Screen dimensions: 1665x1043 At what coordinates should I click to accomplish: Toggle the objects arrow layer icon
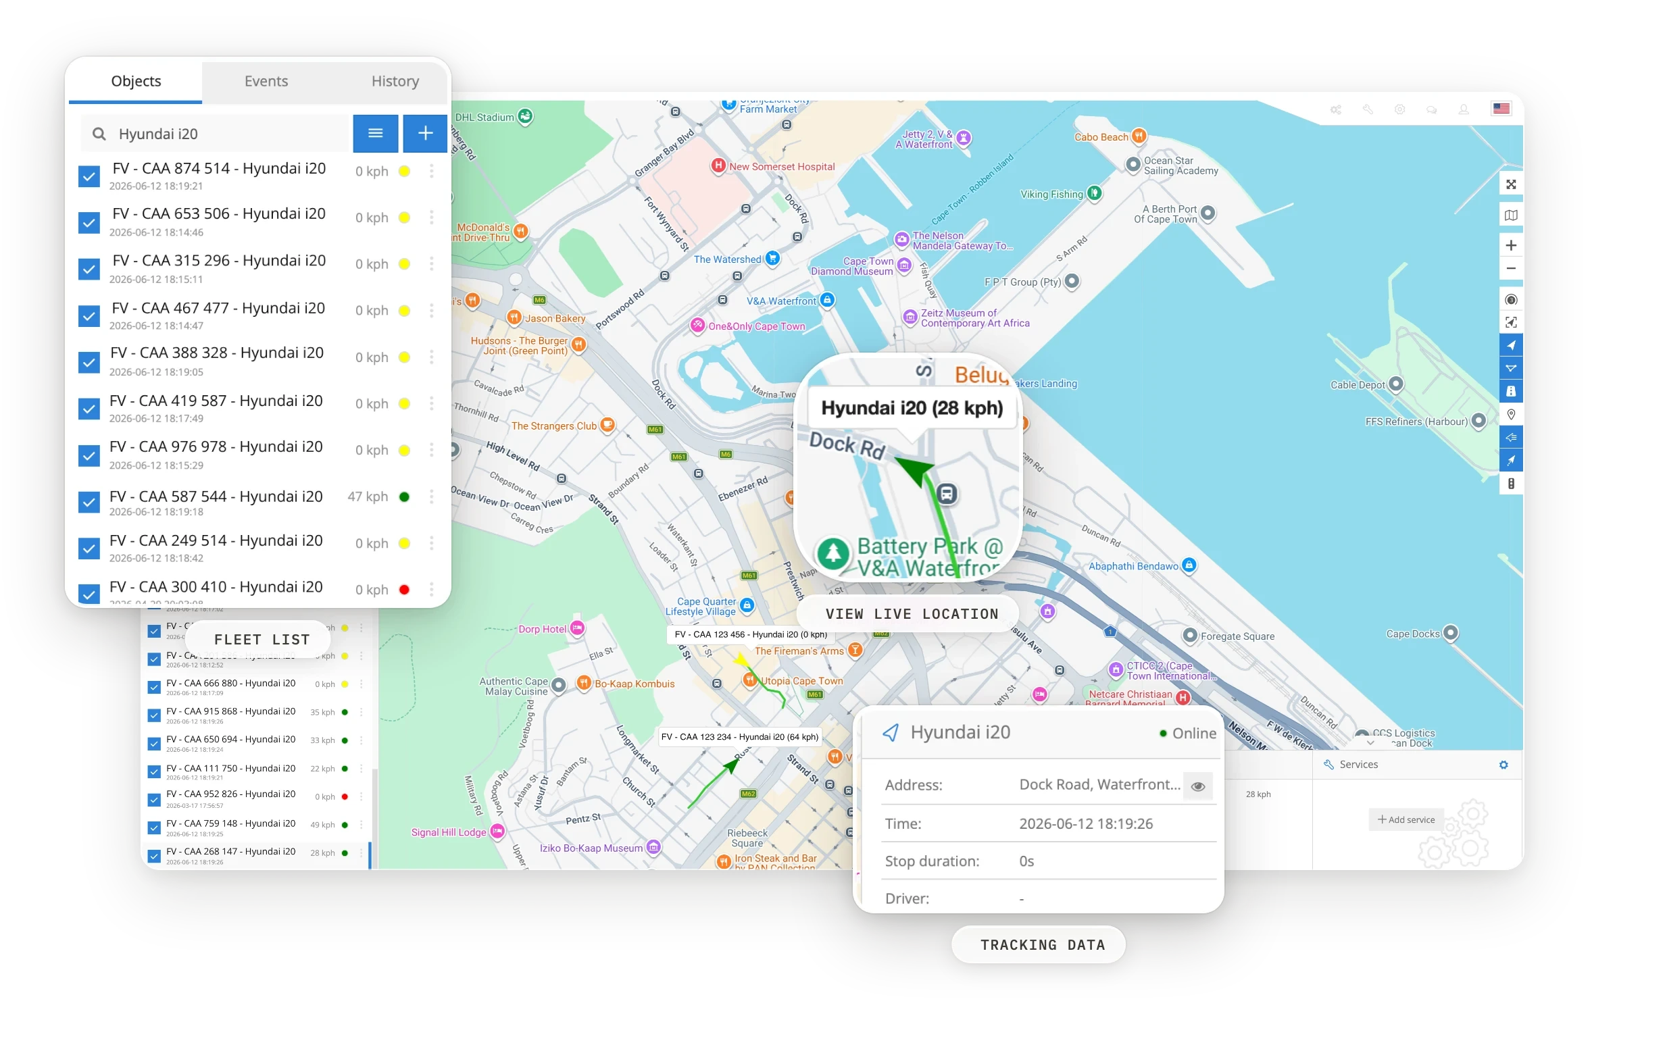(x=1510, y=345)
